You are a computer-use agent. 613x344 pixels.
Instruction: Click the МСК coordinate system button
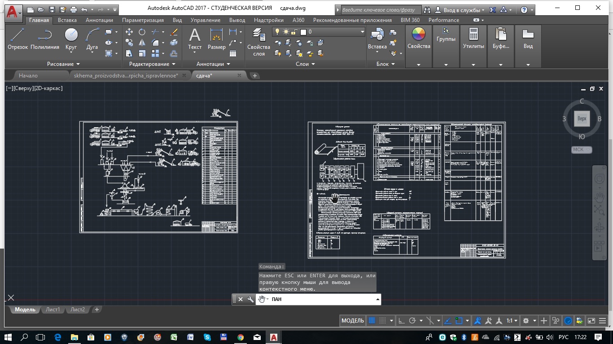coord(582,150)
